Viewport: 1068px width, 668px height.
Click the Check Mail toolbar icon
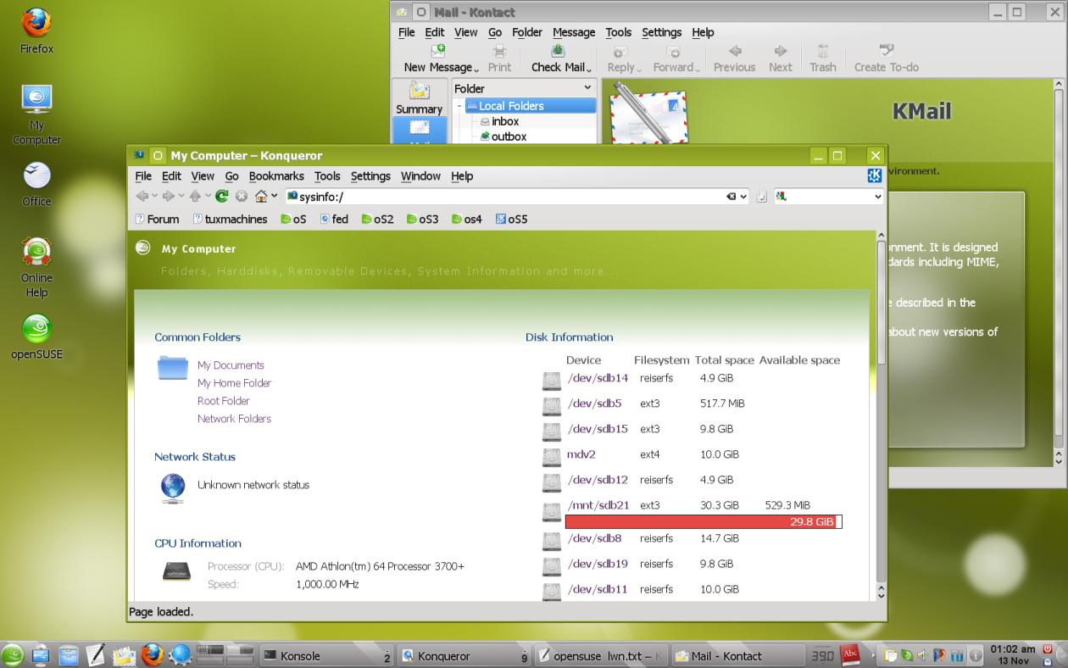point(558,52)
